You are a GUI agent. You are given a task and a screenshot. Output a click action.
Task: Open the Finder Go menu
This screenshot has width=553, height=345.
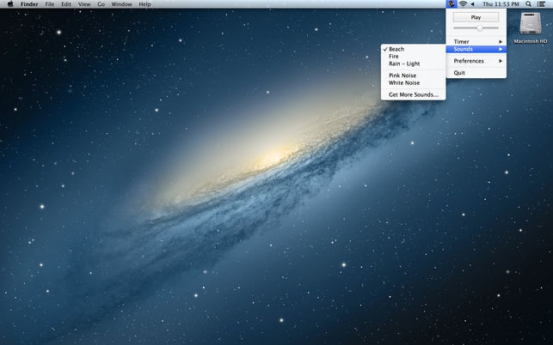click(x=101, y=4)
